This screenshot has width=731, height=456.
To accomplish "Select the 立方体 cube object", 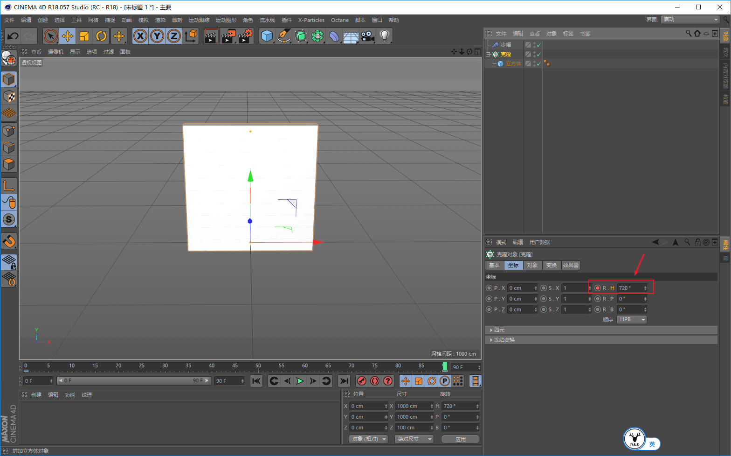I will click(513, 63).
